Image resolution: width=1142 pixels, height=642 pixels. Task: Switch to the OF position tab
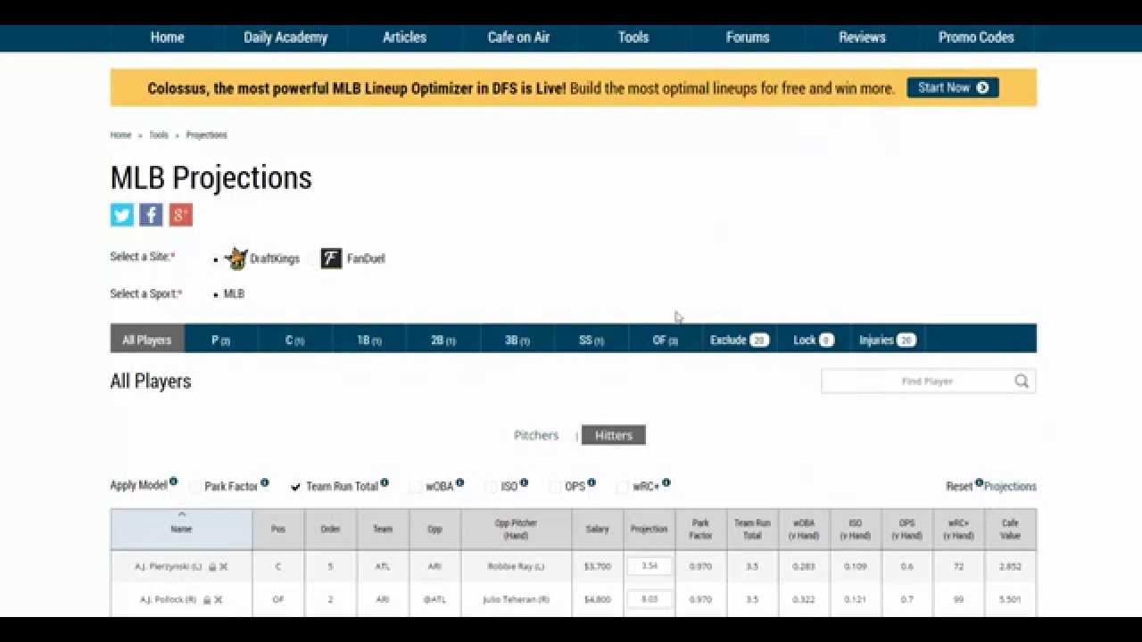coord(666,339)
